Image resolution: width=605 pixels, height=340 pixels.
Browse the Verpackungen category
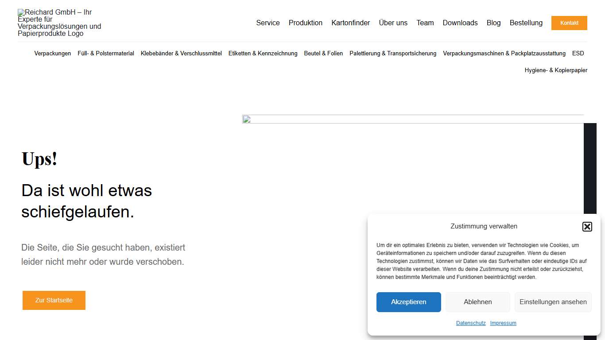(x=52, y=53)
